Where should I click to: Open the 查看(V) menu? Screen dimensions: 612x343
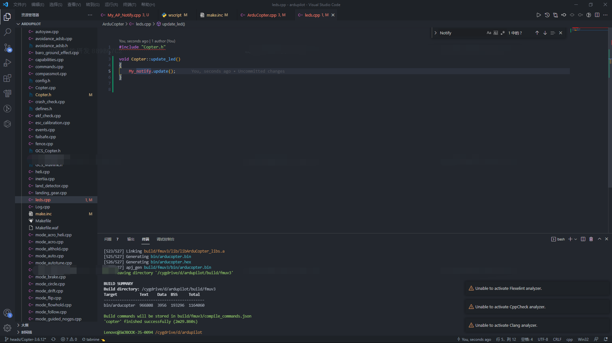(74, 4)
